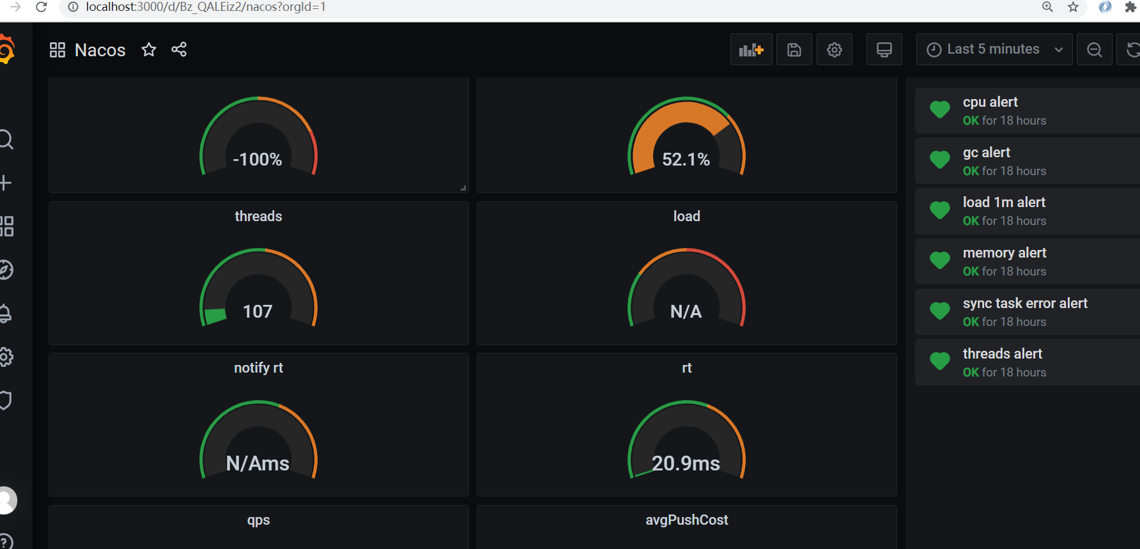Click the load 1m alert entry
The width and height of the screenshot is (1140, 549).
tap(1028, 211)
